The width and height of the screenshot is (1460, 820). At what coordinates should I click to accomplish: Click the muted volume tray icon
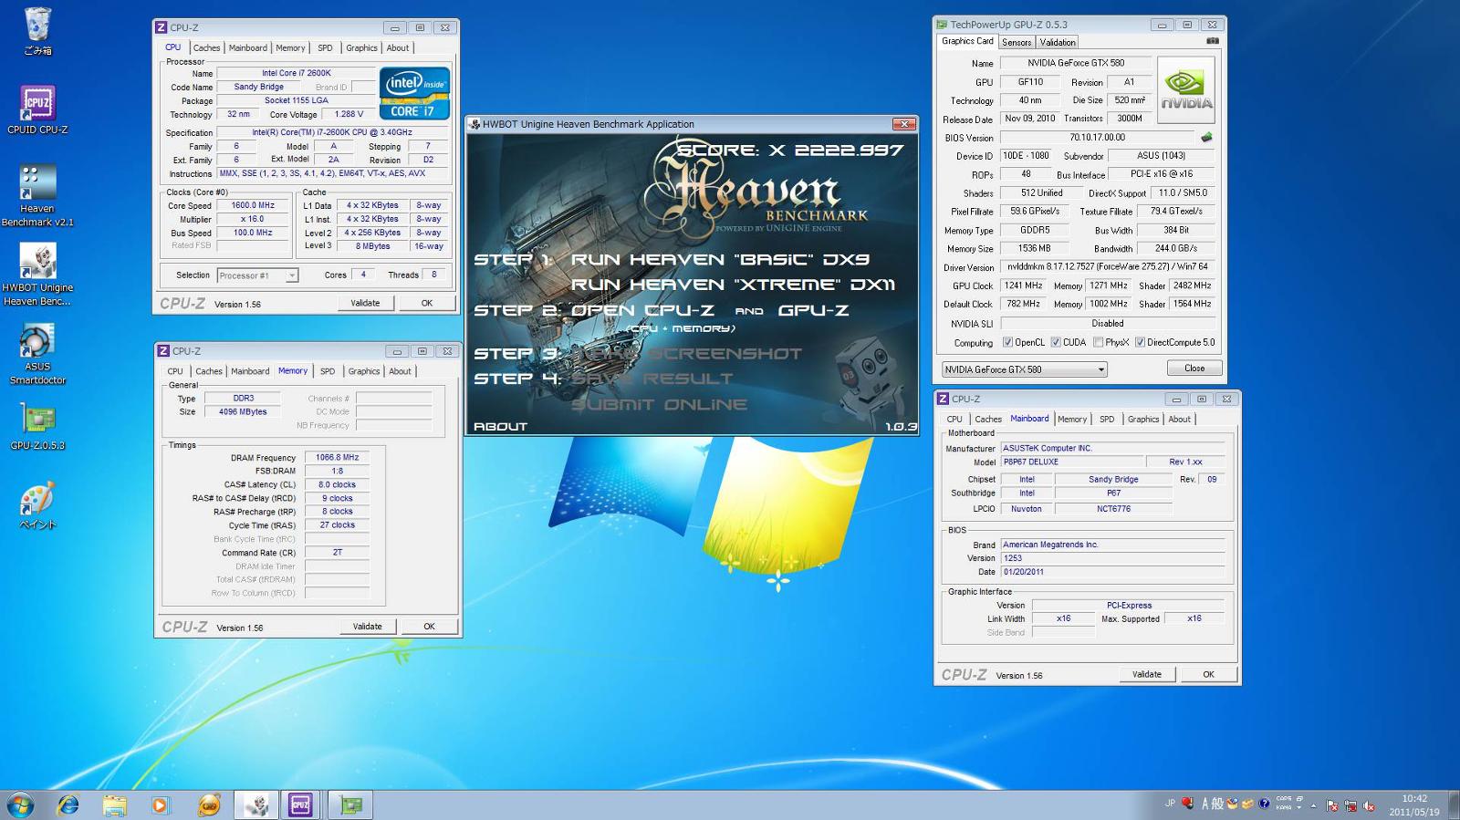[1368, 805]
